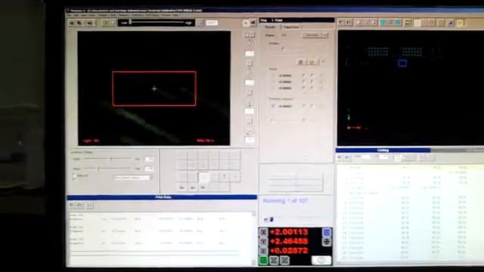Click the second icon in Print Data toolbar
The width and height of the screenshot is (484, 272).
tap(79, 205)
